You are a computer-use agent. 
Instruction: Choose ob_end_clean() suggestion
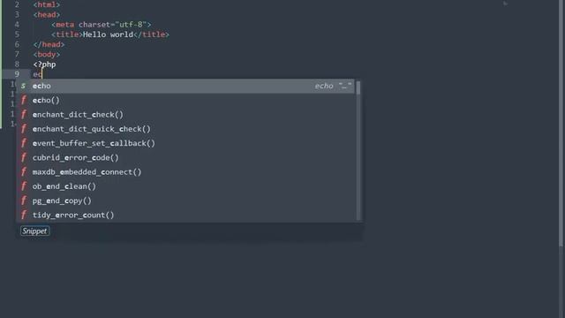(185, 186)
